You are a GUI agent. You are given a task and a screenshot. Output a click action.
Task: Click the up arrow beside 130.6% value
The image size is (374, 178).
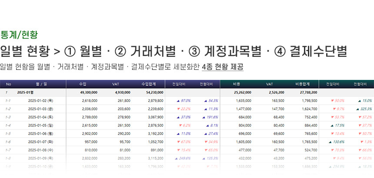tap(331, 142)
